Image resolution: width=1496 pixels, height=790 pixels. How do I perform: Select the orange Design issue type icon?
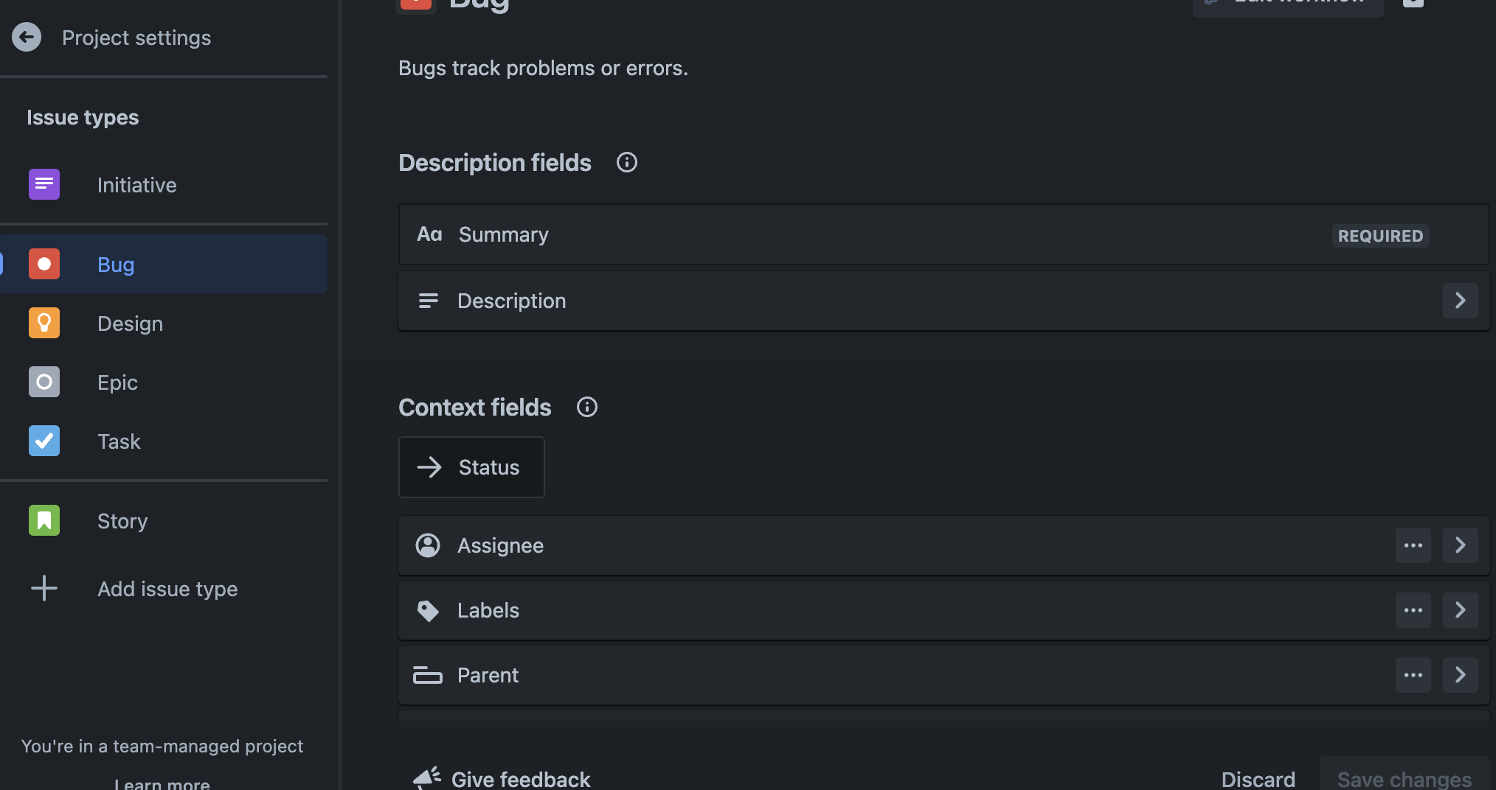(44, 323)
